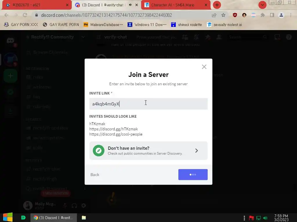The height and width of the screenshot is (222, 297).
Task: Click the chevron arrow in invite card
Action: [197, 150]
